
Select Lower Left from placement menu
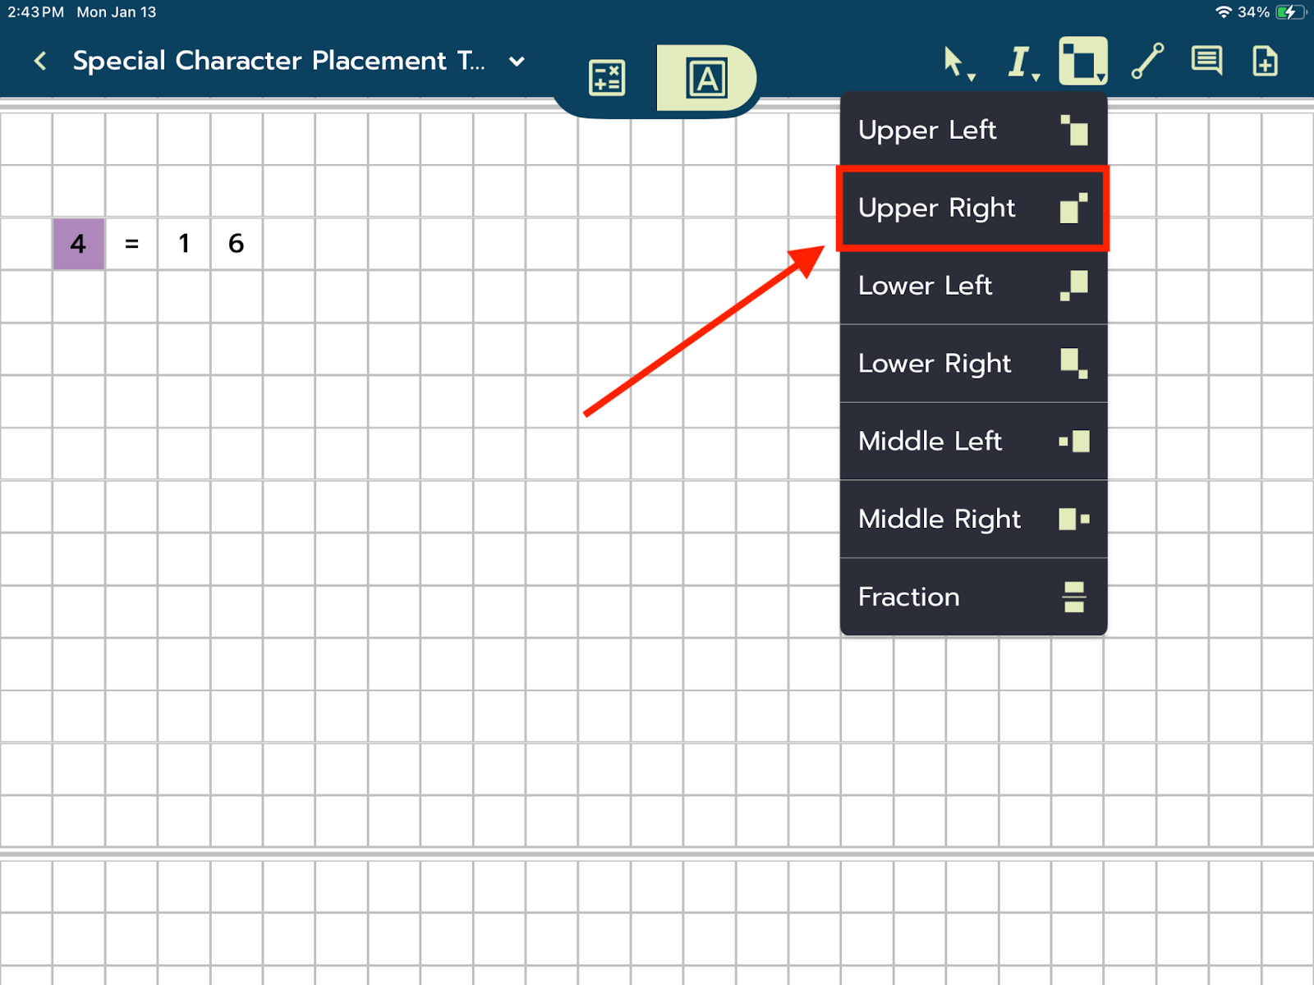973,286
